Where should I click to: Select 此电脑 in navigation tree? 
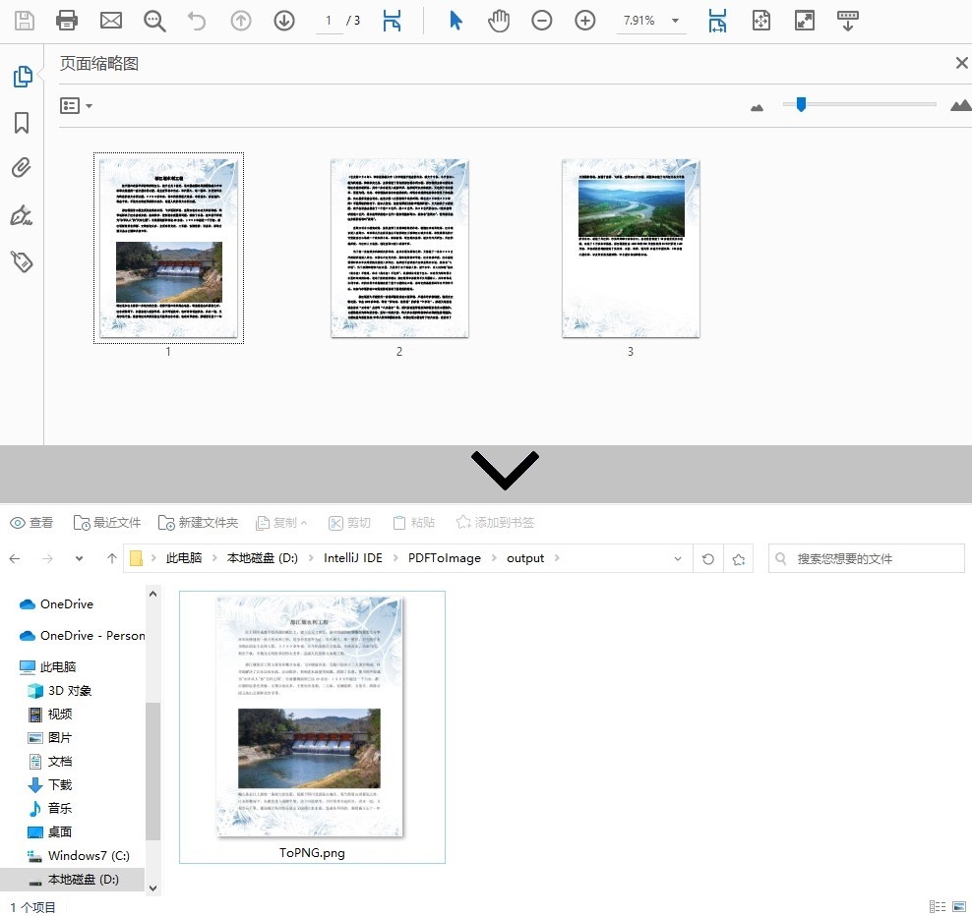coord(48,667)
